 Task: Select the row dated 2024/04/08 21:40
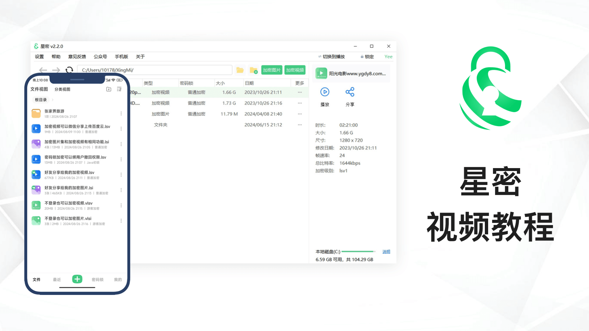[219, 114]
